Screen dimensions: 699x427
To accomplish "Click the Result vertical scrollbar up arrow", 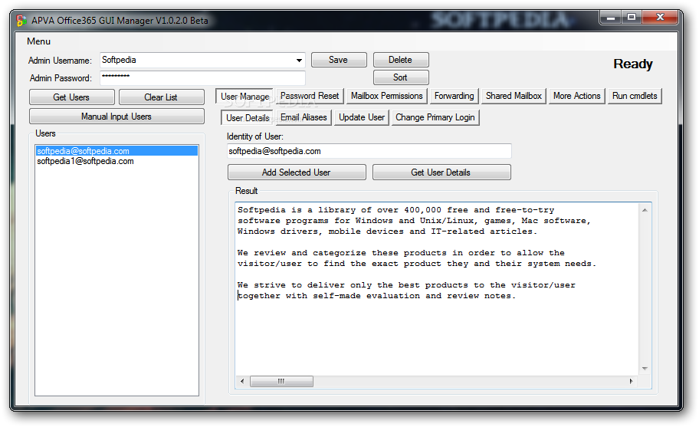I will pyautogui.click(x=645, y=210).
